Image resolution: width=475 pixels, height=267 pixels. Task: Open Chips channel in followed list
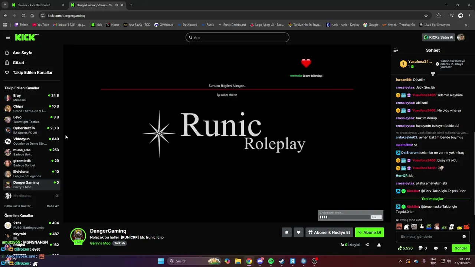click(32, 108)
